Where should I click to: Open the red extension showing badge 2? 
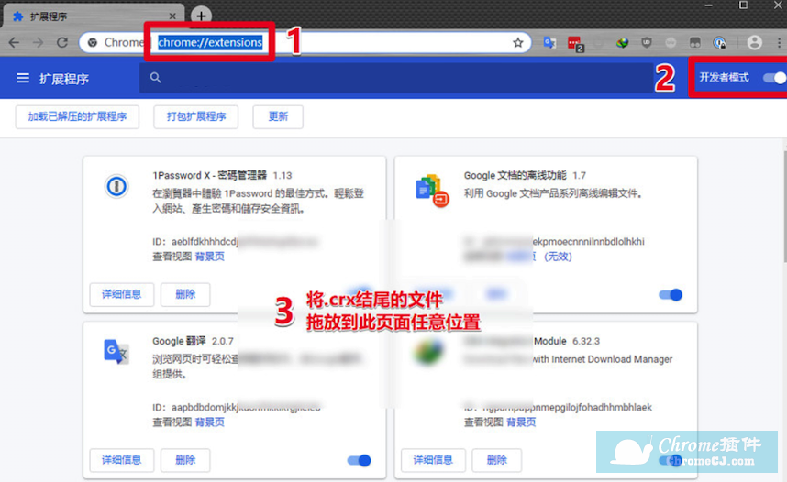(x=575, y=44)
